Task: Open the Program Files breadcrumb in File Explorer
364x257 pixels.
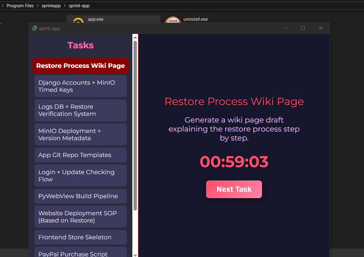Action: (20, 6)
